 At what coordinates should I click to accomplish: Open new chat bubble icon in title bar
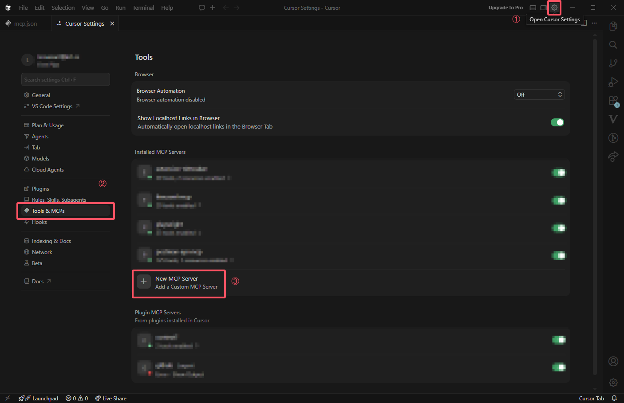coord(202,8)
